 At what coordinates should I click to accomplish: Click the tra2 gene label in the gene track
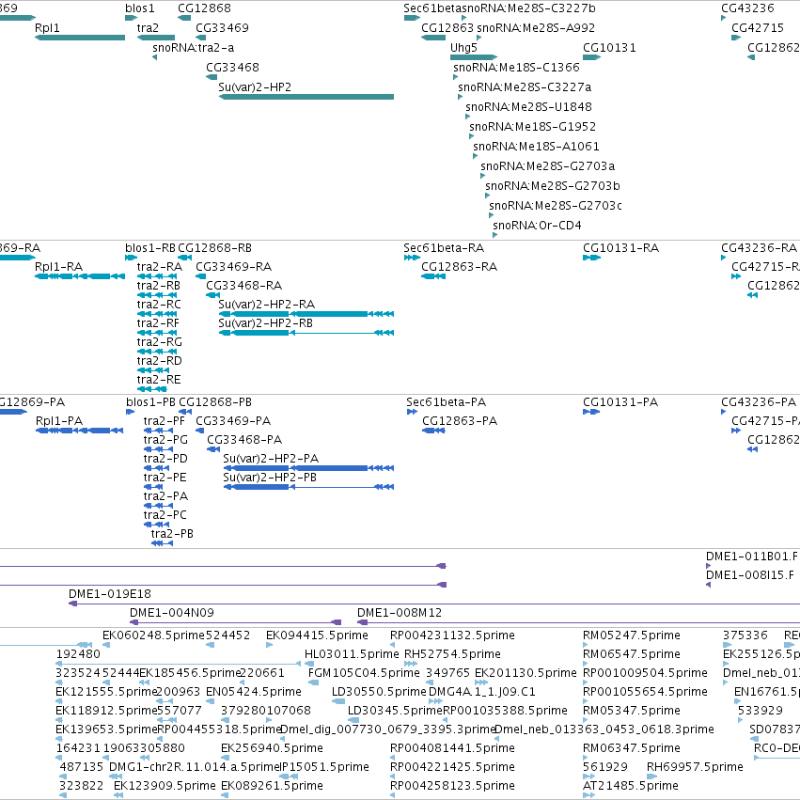pos(148,28)
